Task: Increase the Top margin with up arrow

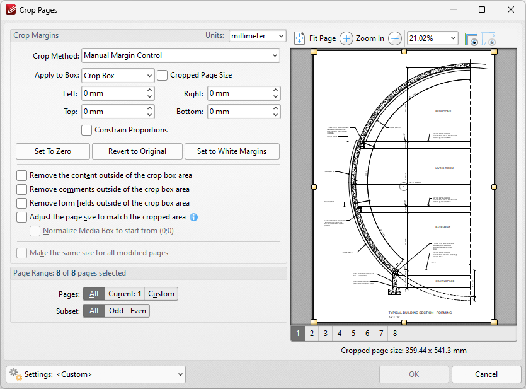Action: 150,108
